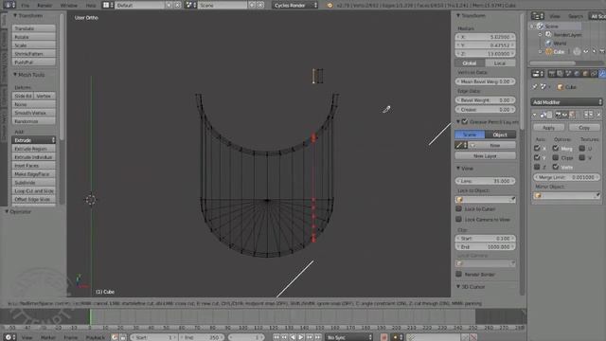Select the Global transform toggle
The height and width of the screenshot is (341, 606).
coord(470,63)
